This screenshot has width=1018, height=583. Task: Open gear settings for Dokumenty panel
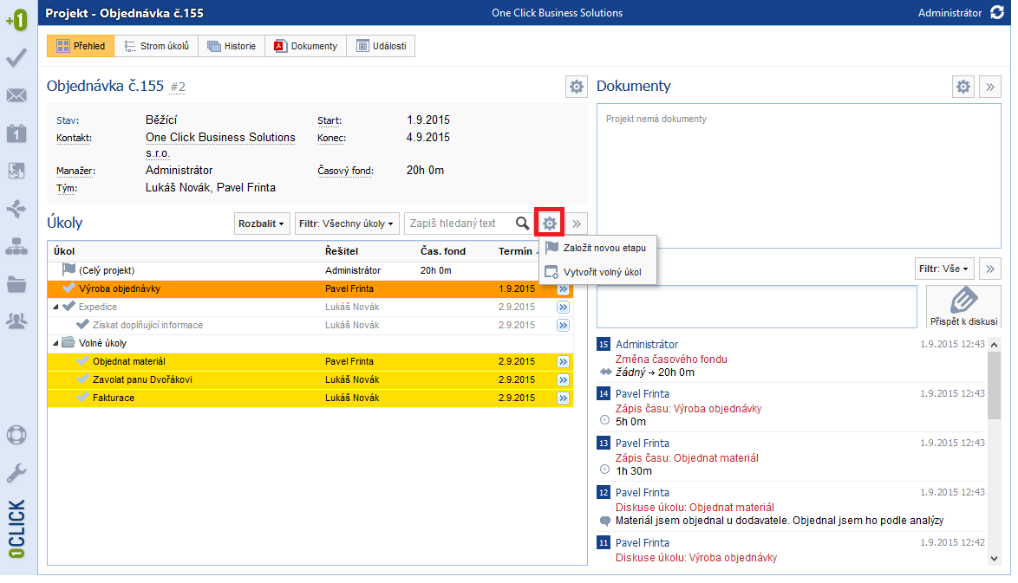tap(963, 87)
